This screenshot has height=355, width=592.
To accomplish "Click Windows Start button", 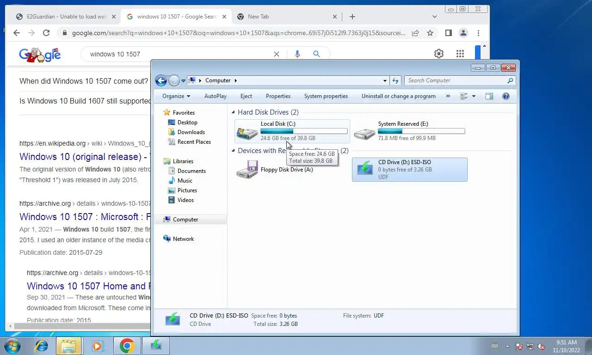I will click(12, 345).
